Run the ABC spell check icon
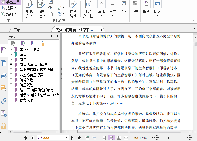197x141 pixels. tap(50, 8)
